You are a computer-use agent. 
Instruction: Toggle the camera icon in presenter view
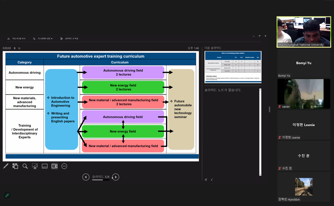point(54,166)
